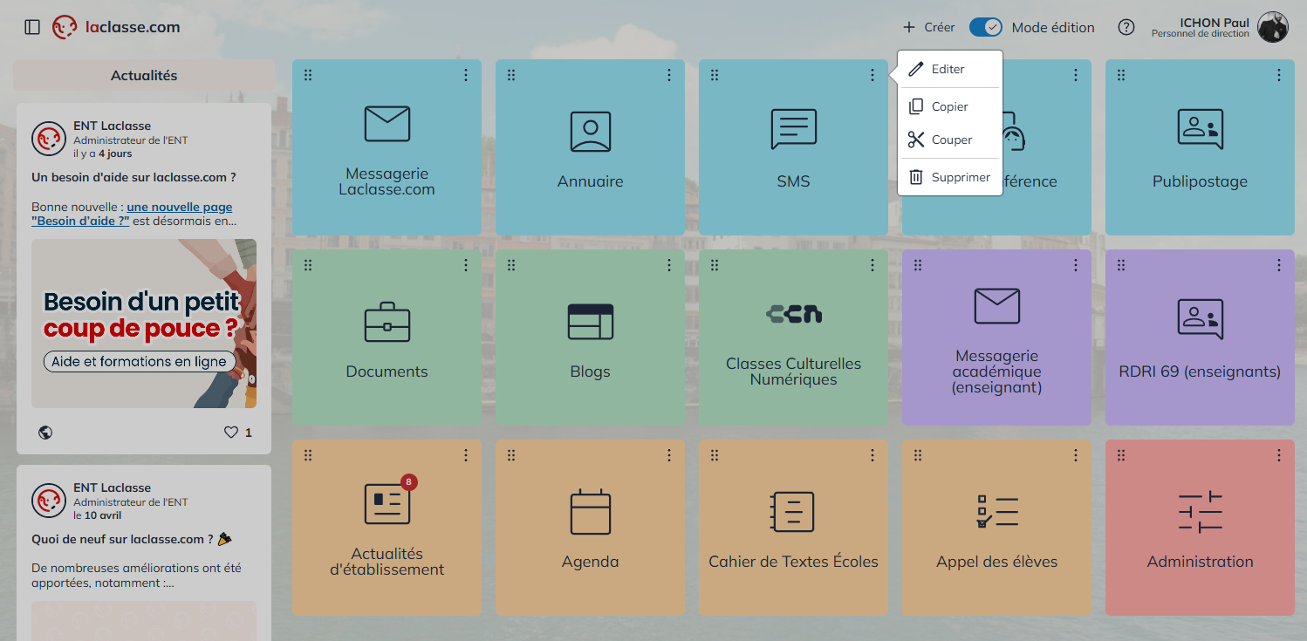The image size is (1307, 641).
Task: Open Cahier de Textes Écoles notebook icon
Action: pyautogui.click(x=792, y=512)
